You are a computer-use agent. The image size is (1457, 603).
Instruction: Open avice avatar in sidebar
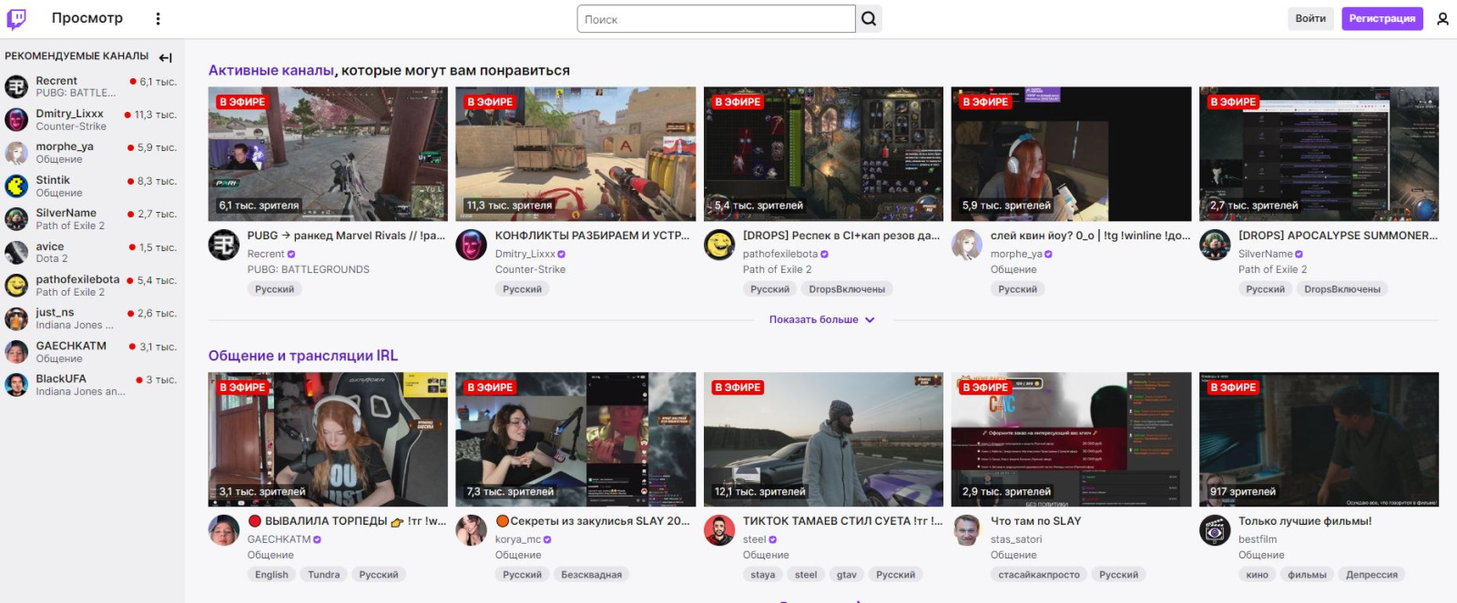point(16,252)
